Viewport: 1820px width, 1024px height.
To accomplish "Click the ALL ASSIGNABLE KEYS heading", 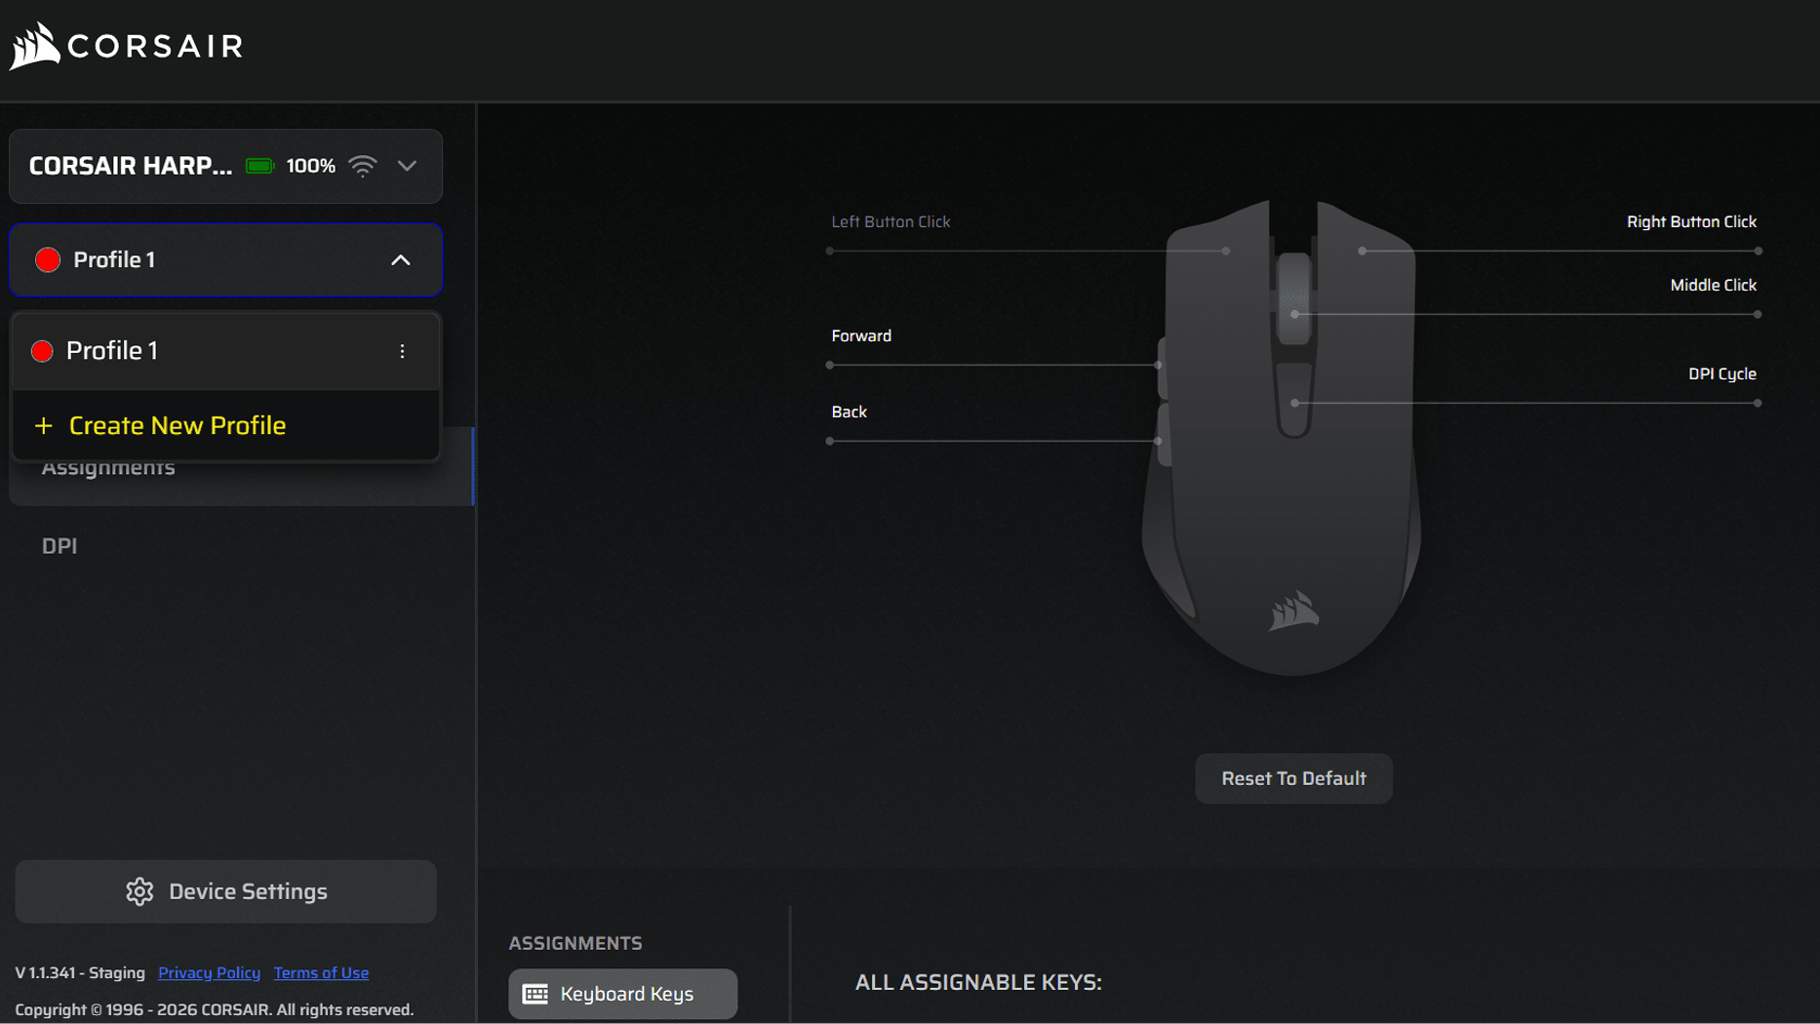I will [x=978, y=982].
